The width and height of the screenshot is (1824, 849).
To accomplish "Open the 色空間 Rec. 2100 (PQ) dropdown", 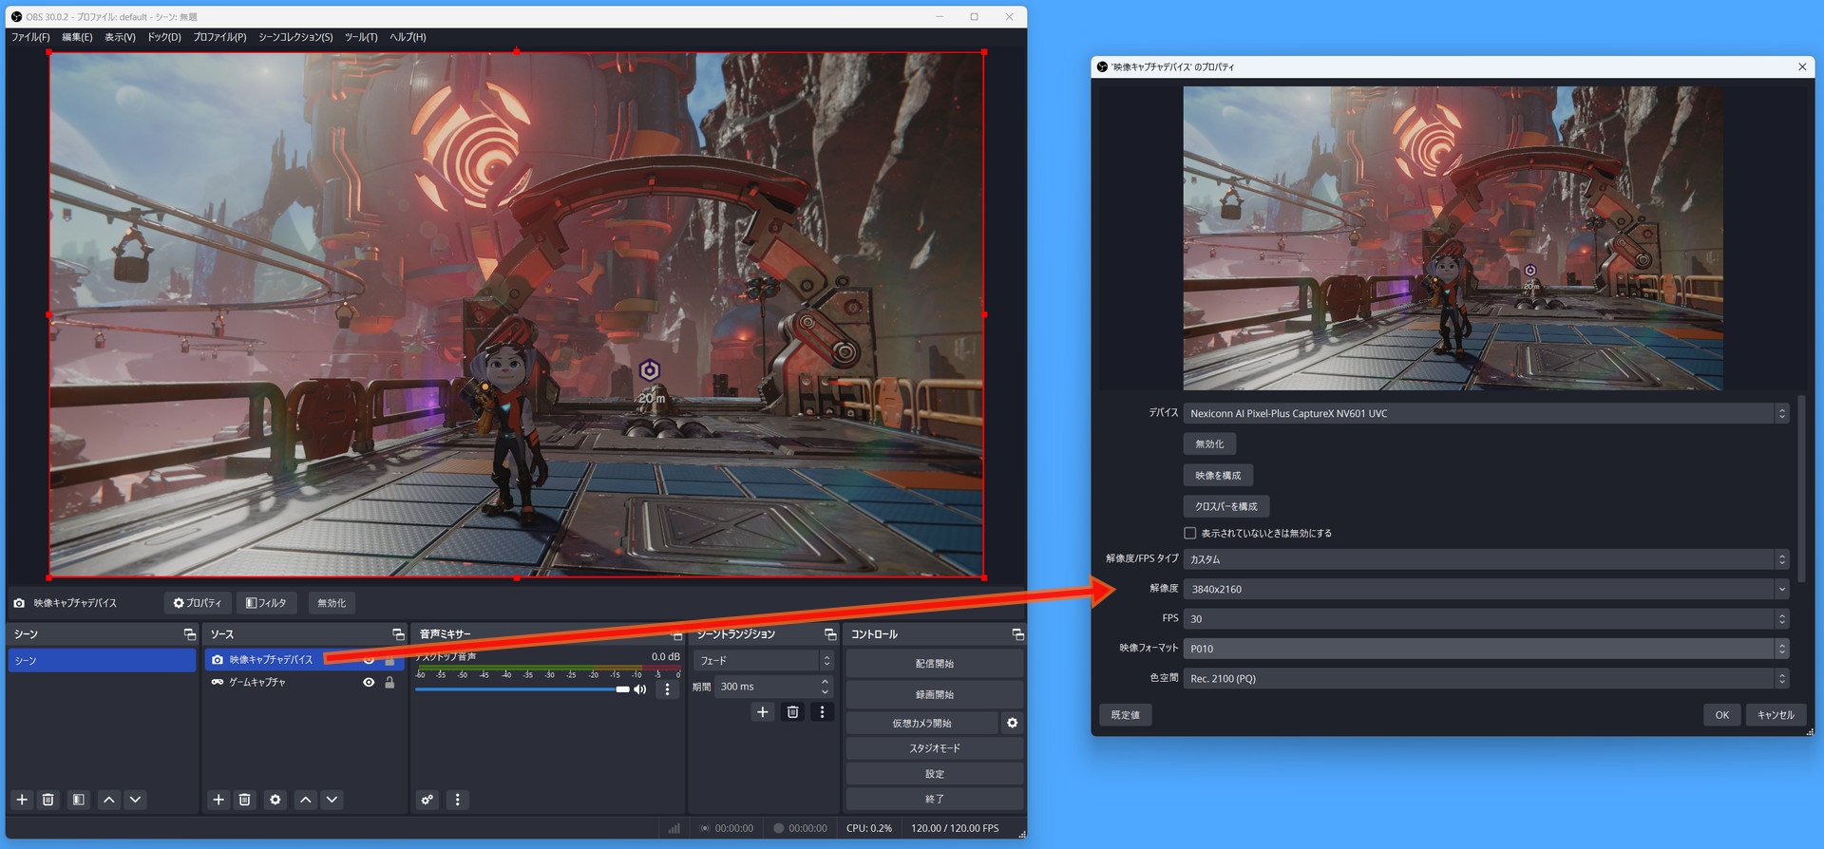I will click(1487, 678).
